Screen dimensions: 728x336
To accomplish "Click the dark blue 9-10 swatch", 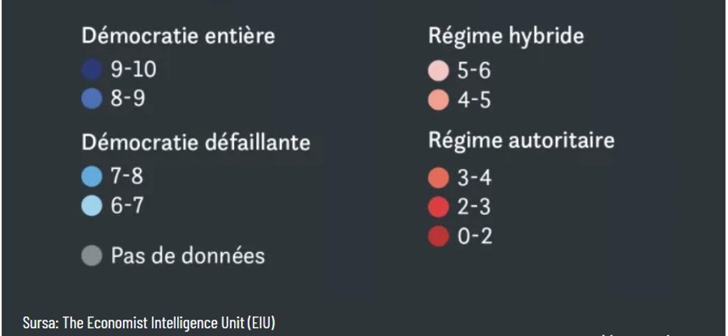I will [93, 71].
